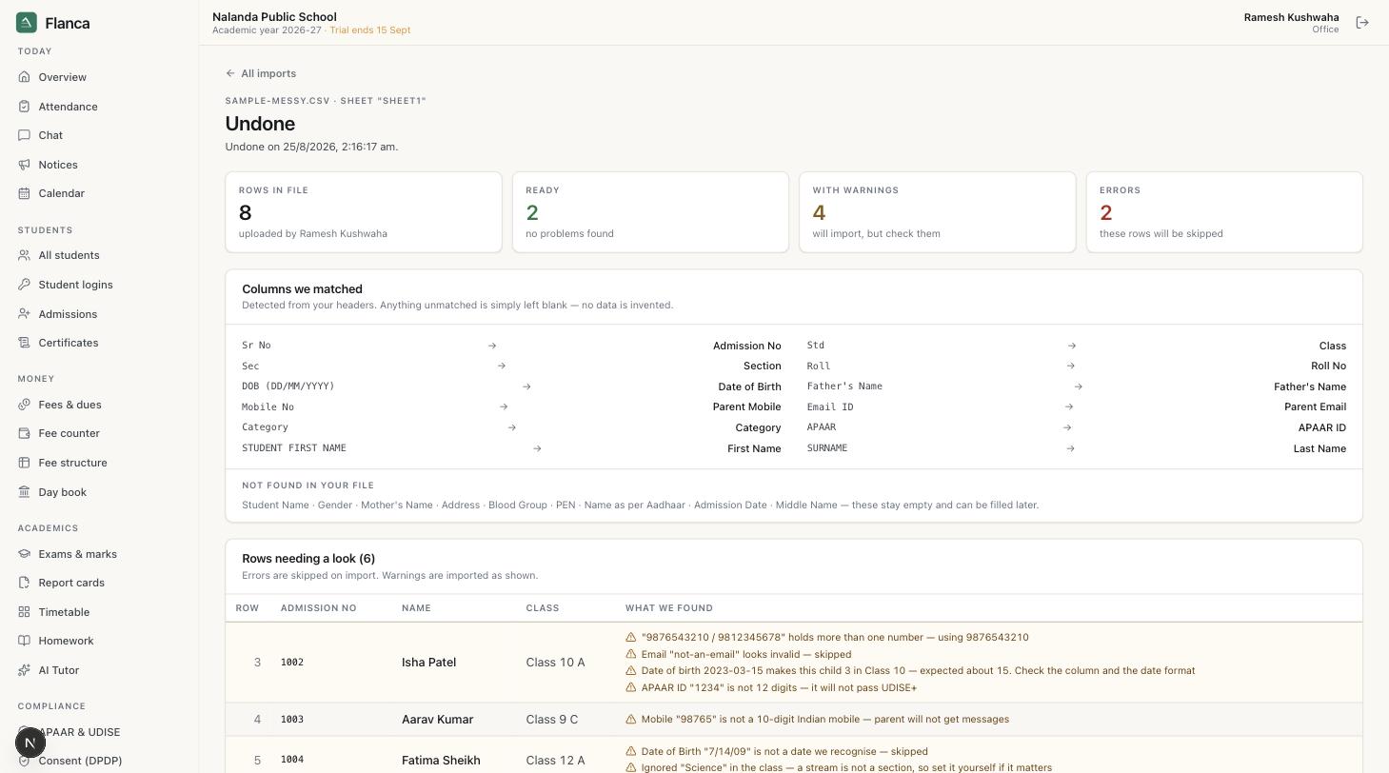This screenshot has width=1389, height=773.
Task: Click the Homework book icon
Action: tap(24, 641)
